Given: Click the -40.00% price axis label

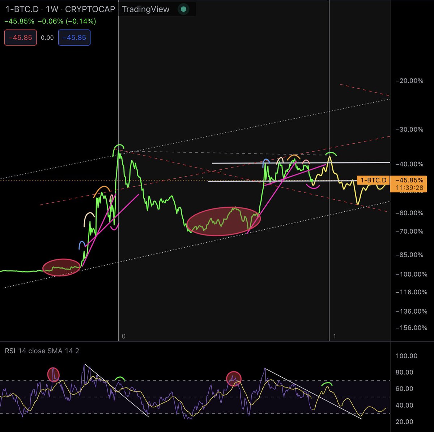Looking at the screenshot, I should pos(410,164).
